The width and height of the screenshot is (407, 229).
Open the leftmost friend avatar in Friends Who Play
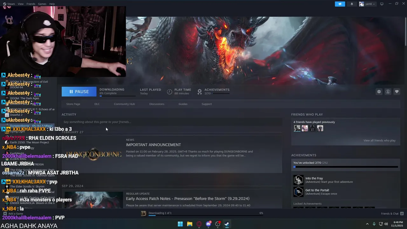coord(297,128)
